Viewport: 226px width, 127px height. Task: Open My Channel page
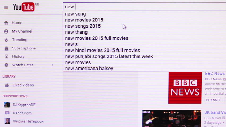22,31
